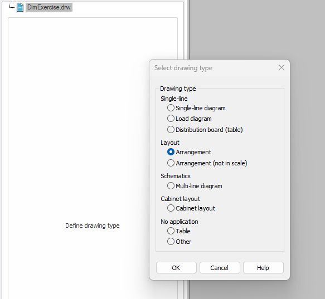Screen dimensions: 325x299
Task: Open Help for drawing types
Action: pos(263,268)
